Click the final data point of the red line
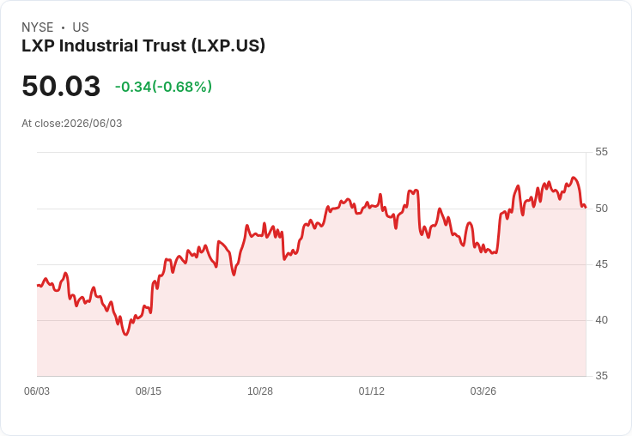The height and width of the screenshot is (436, 632). pos(586,208)
